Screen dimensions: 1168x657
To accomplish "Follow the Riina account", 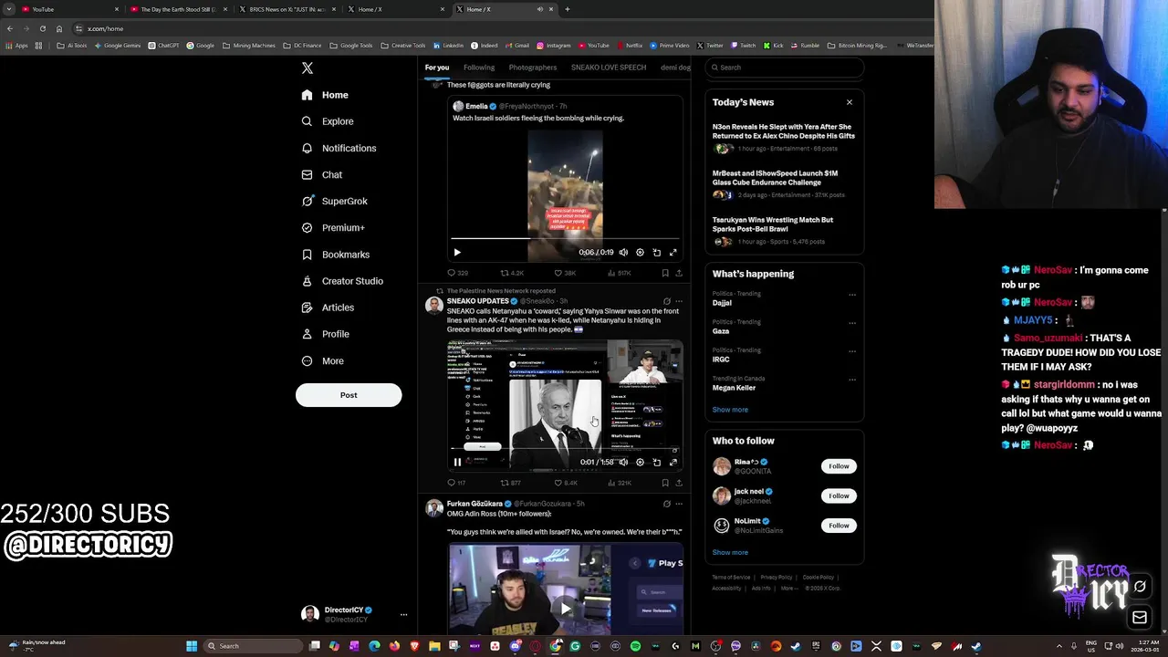I will [839, 466].
